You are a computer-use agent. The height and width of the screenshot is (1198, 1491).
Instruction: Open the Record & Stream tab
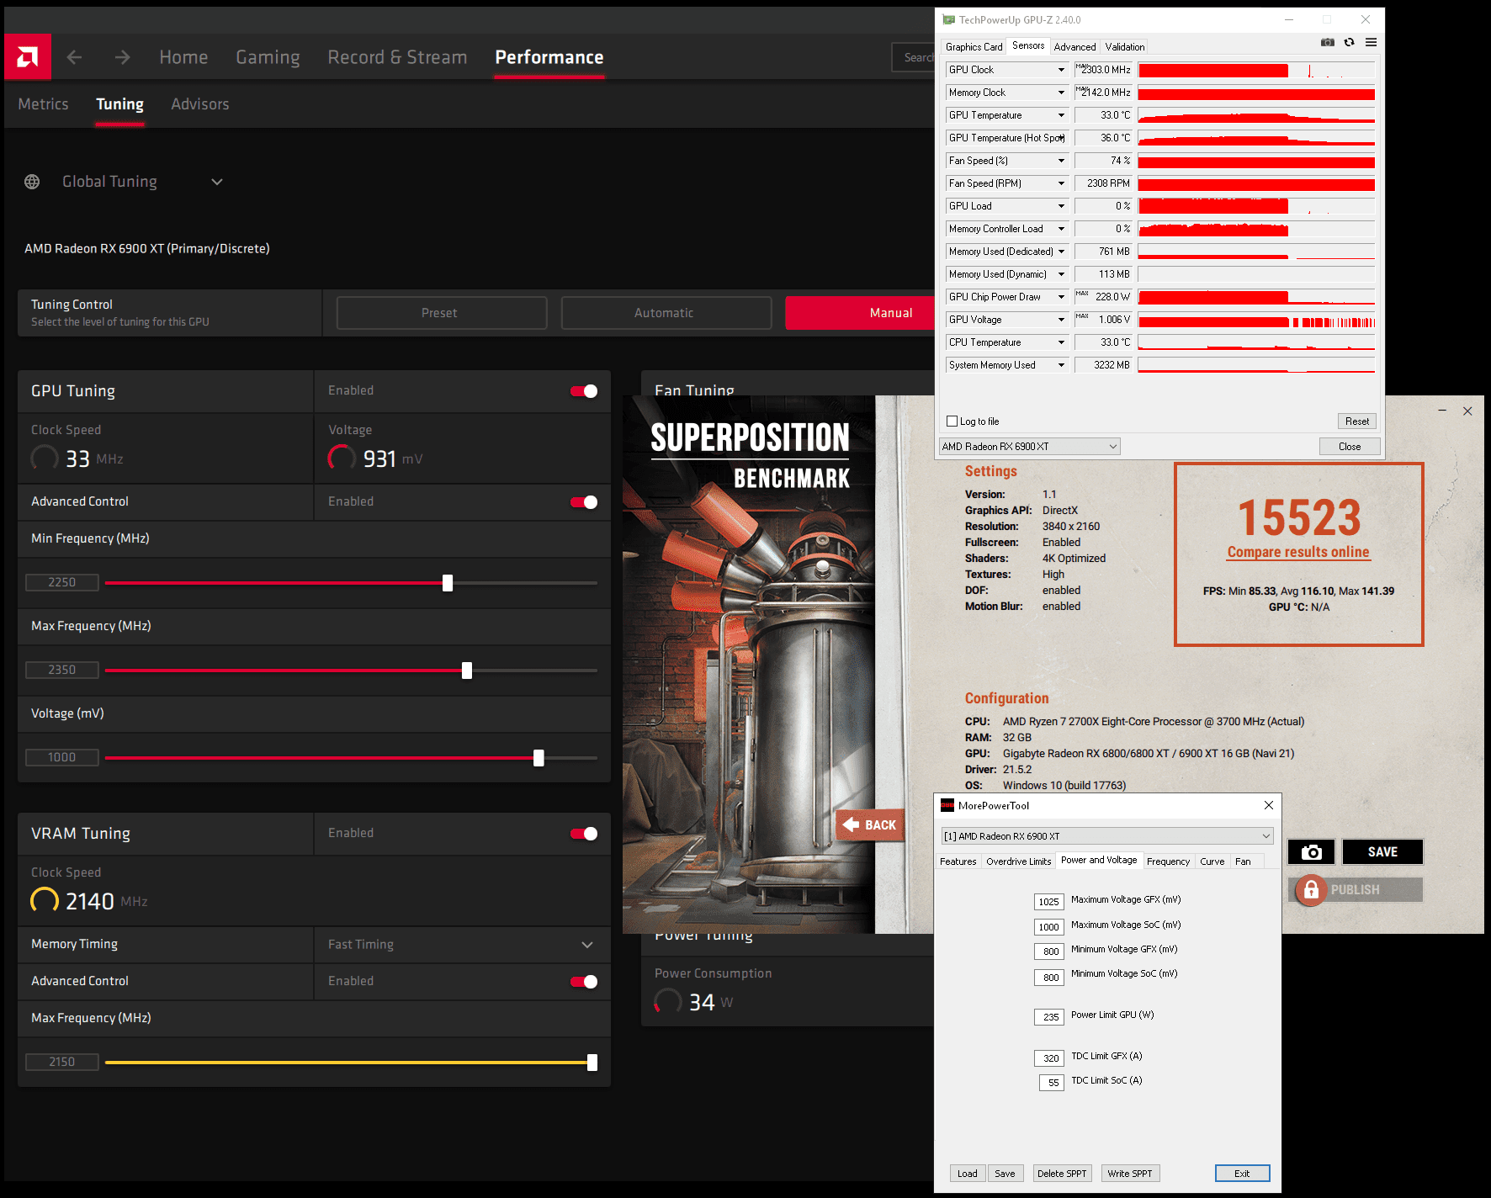click(x=397, y=57)
